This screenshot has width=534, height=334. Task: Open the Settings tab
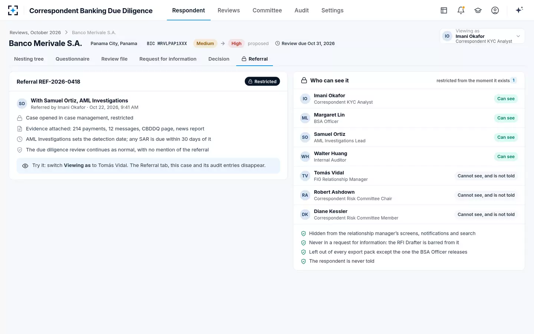coord(332,10)
